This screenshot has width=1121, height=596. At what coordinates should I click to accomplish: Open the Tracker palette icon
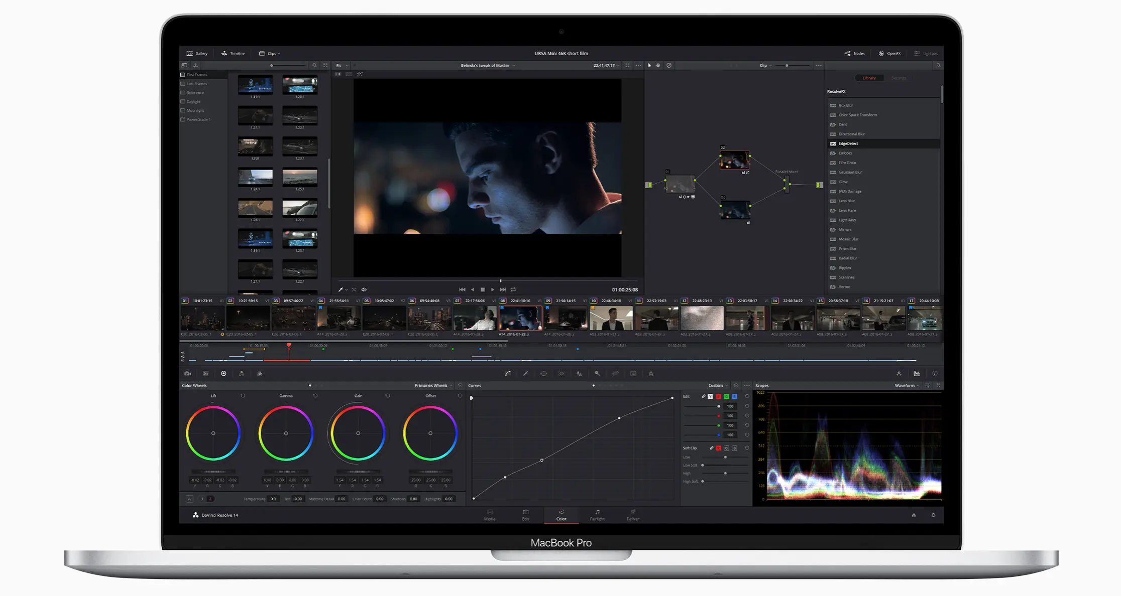point(562,373)
